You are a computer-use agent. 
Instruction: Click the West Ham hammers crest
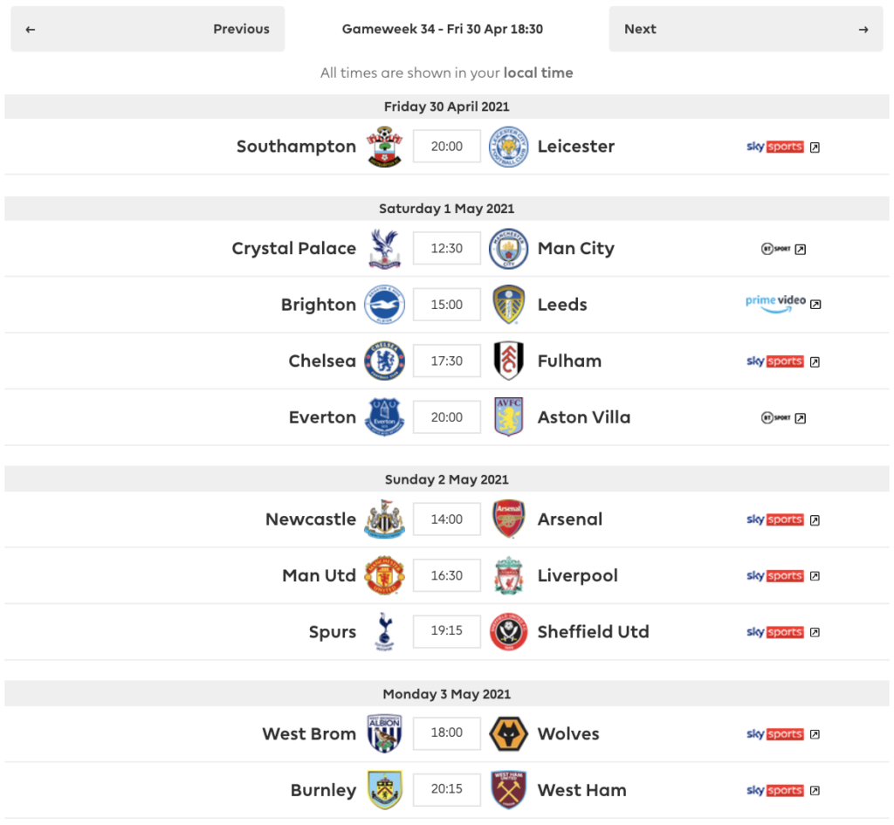click(508, 790)
